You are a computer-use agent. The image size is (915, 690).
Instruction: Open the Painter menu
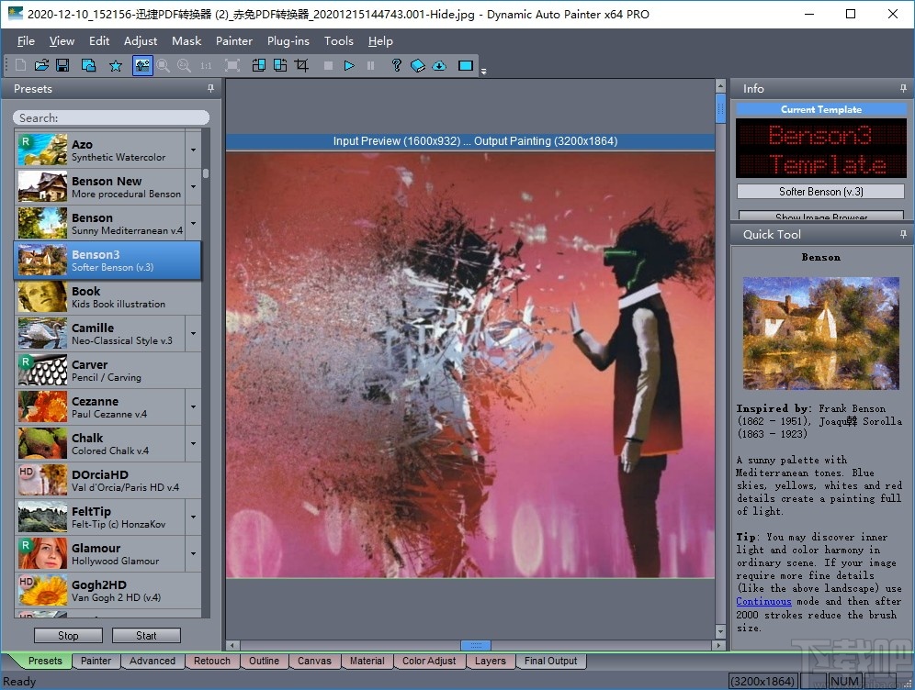(x=234, y=41)
